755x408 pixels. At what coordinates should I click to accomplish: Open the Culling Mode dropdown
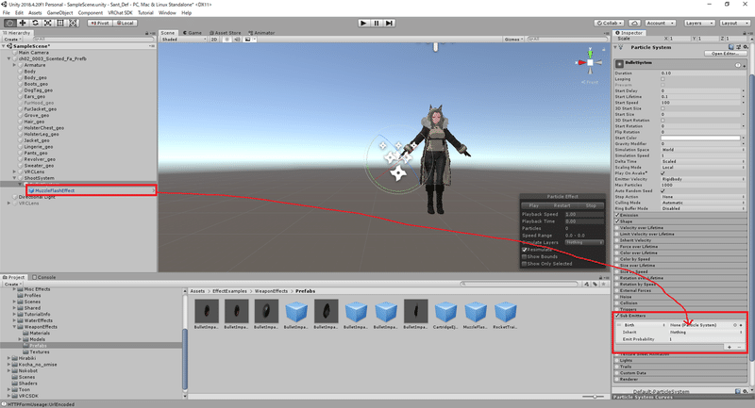click(702, 203)
